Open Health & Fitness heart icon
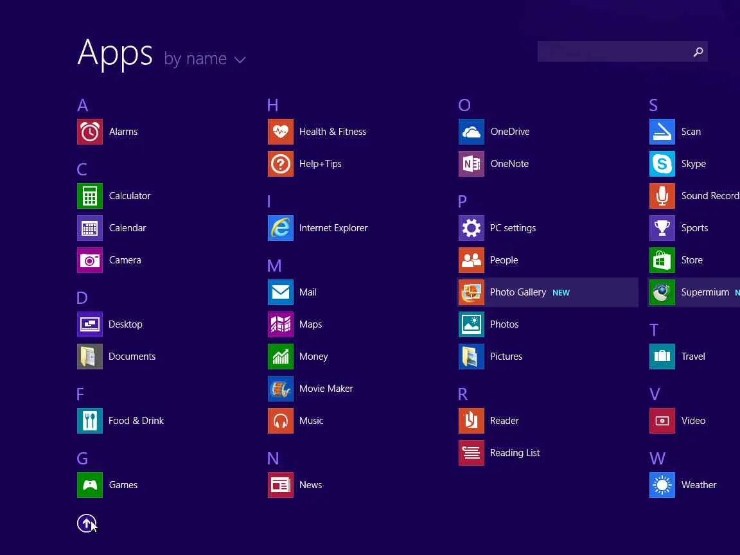 280,132
